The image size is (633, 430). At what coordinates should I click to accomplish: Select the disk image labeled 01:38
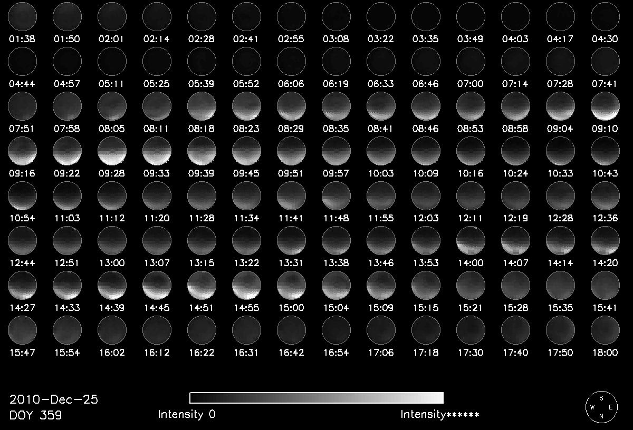point(22,16)
